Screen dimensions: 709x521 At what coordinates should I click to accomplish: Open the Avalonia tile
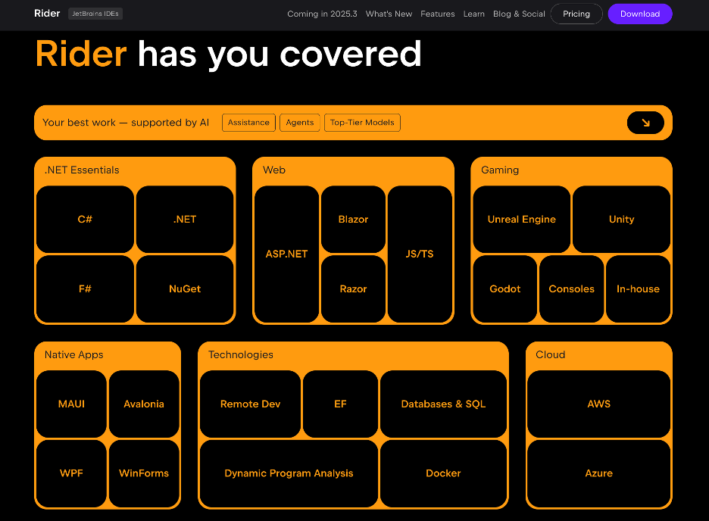pos(144,404)
